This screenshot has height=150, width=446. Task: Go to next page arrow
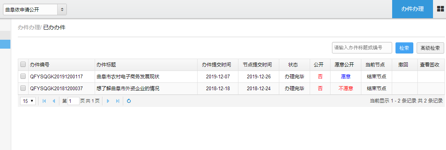click(x=108, y=101)
